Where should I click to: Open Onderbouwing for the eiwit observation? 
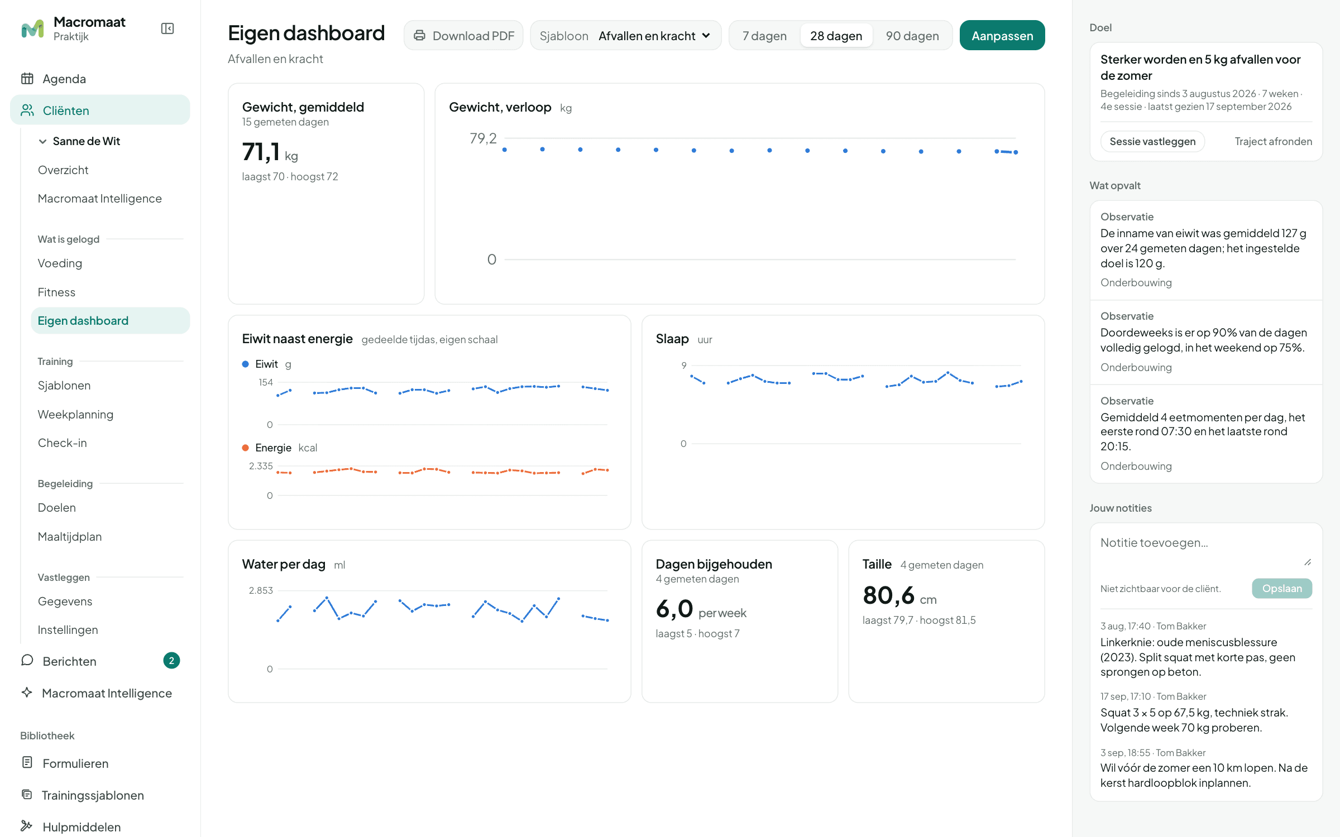1136,282
